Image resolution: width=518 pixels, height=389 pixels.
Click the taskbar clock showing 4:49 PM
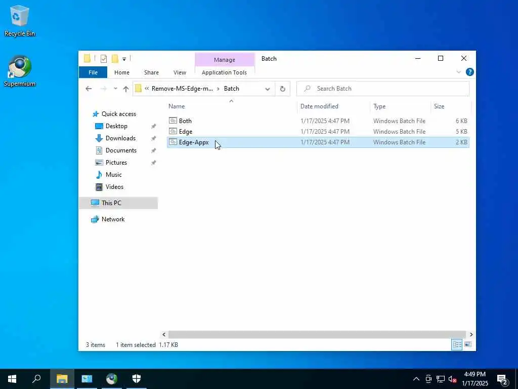pos(474,379)
